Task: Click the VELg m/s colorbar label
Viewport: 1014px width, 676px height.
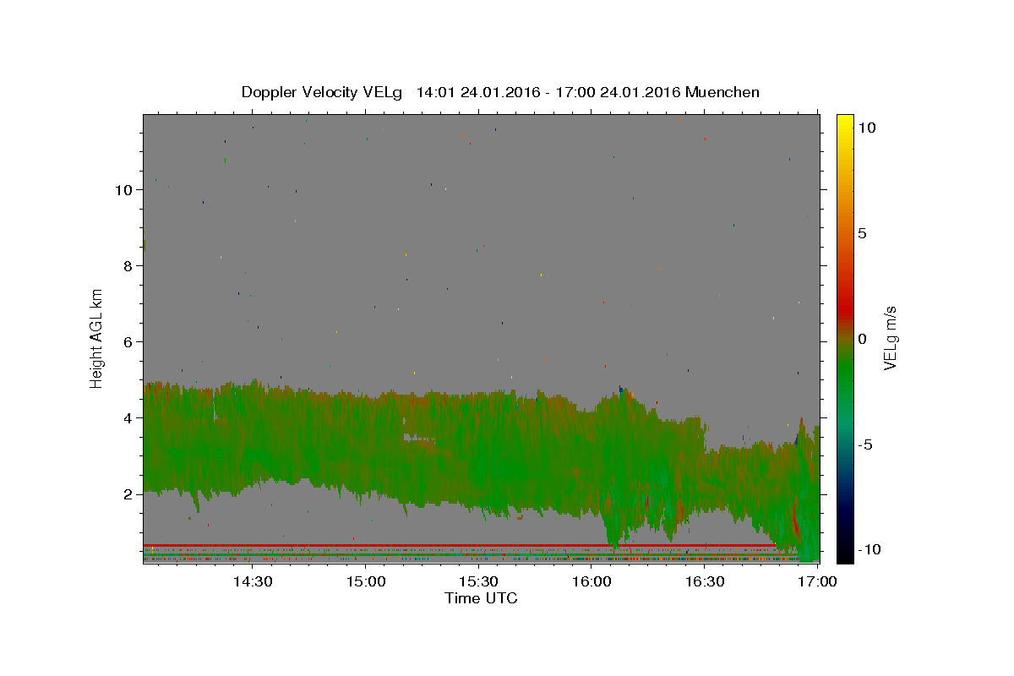Action: pos(890,338)
